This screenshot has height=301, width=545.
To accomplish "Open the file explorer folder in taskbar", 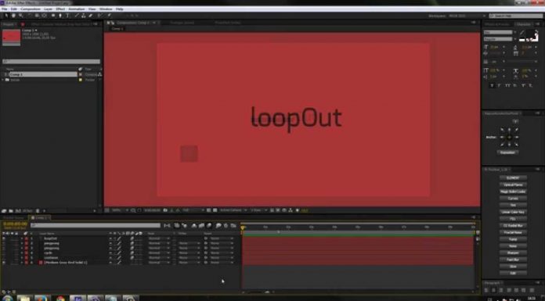I will (24, 299).
